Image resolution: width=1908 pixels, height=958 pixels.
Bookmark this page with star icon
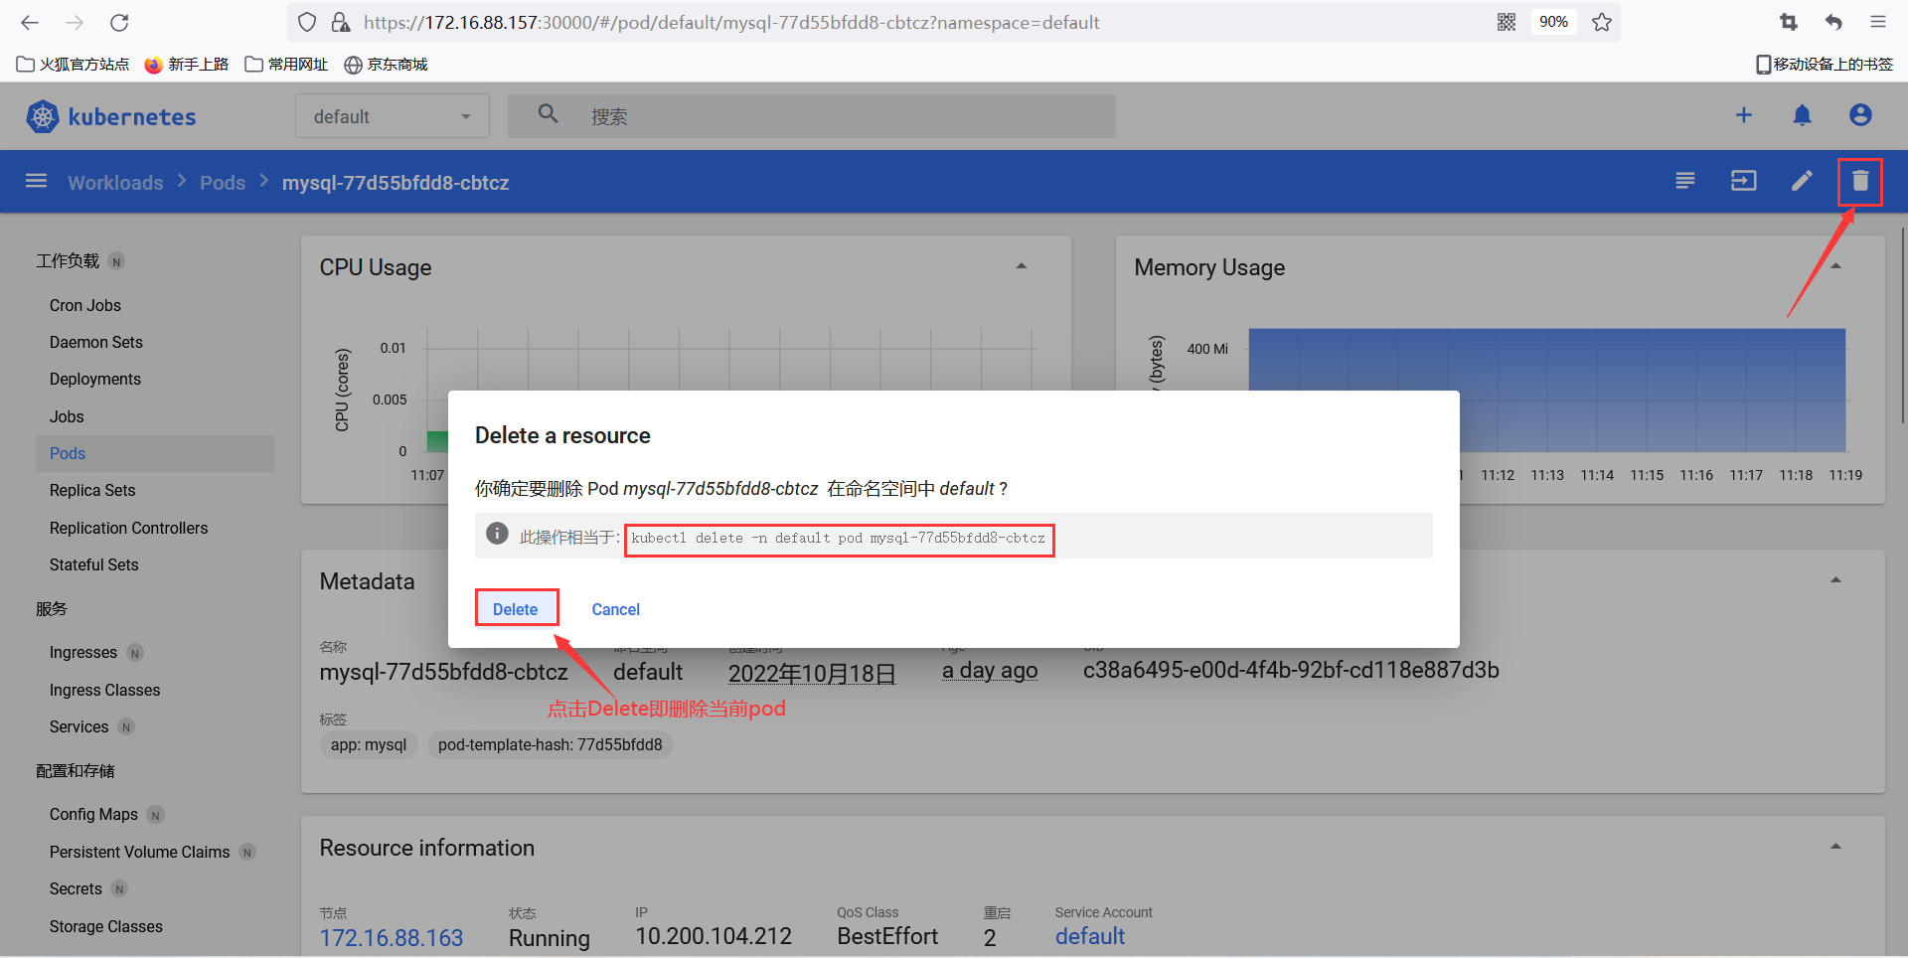point(1602,22)
